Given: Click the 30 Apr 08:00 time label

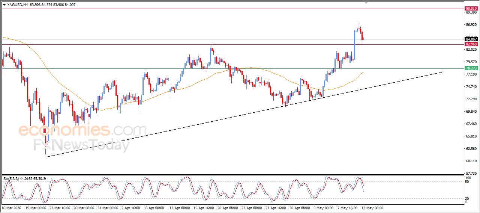Looking at the screenshot, I should click(x=300, y=208).
